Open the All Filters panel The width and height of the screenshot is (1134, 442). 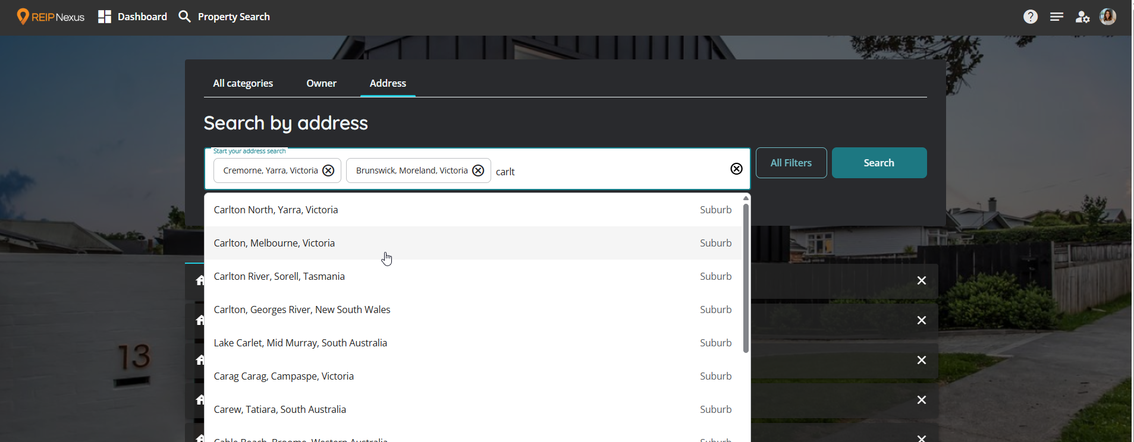(x=791, y=163)
